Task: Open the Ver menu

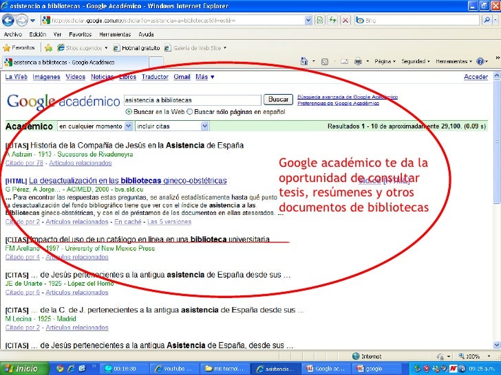Action: (x=57, y=34)
